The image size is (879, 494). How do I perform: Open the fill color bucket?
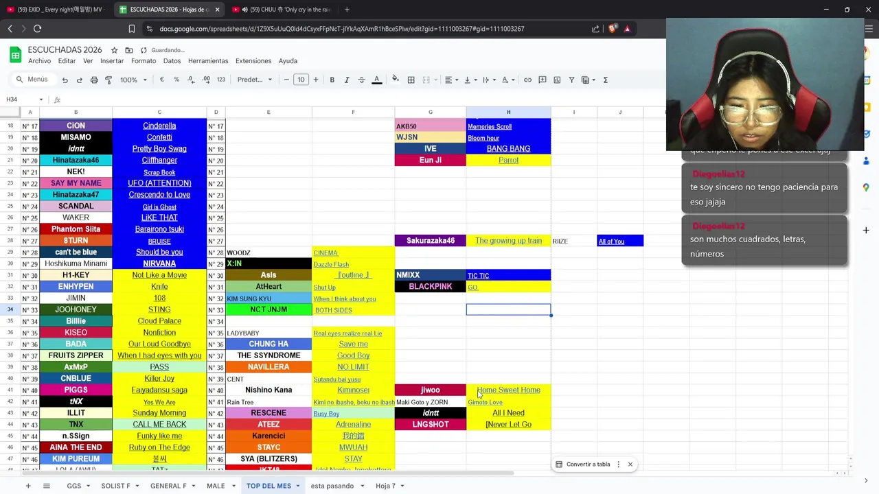tap(396, 80)
